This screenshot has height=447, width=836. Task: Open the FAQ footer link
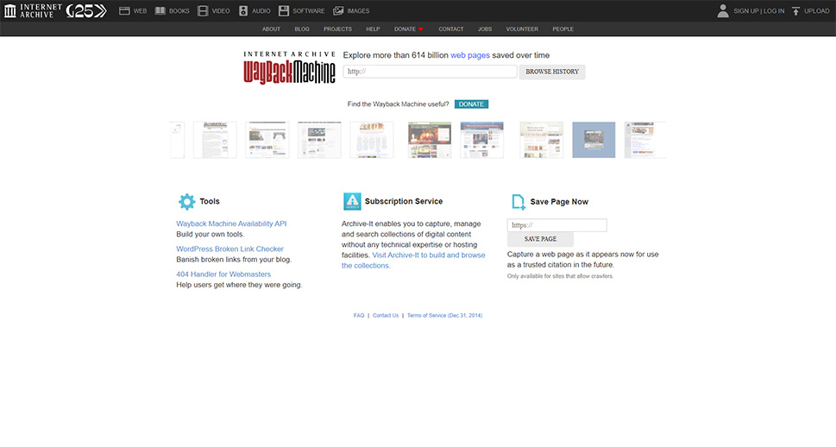(x=359, y=315)
